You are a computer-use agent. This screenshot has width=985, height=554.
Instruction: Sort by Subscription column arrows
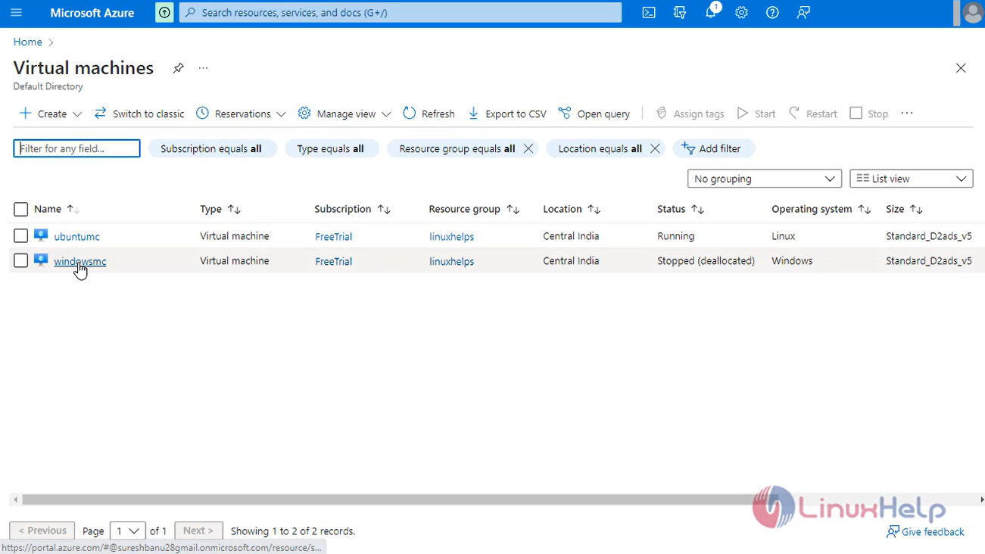(x=384, y=210)
